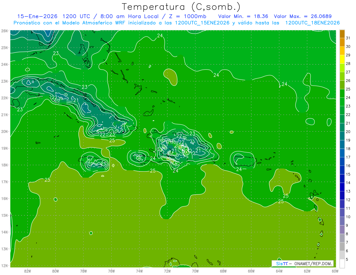
Task: Click the '17N' latitude axis label
Action: click(x=4, y=182)
